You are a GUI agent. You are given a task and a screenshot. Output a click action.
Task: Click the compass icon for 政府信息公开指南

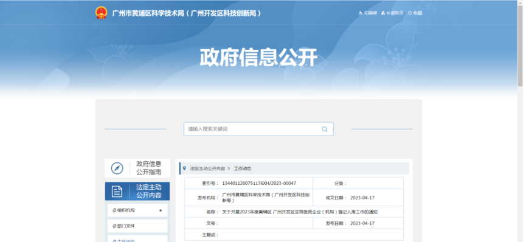coord(117,168)
